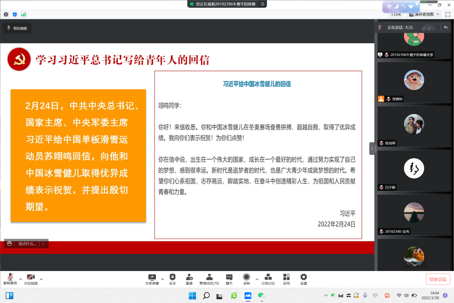Expand recording options arrow beside 录制
Screen dimensions: 454x303
pyautogui.click(x=257, y=279)
